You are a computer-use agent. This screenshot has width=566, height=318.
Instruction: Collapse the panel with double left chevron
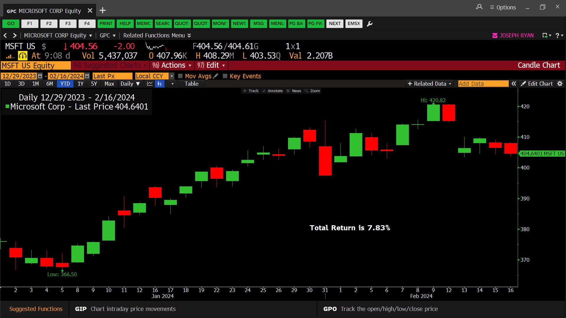point(514,84)
